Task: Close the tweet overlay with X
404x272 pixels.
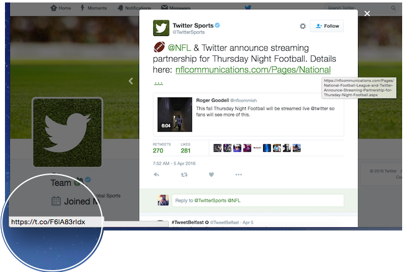Action: pos(367,14)
